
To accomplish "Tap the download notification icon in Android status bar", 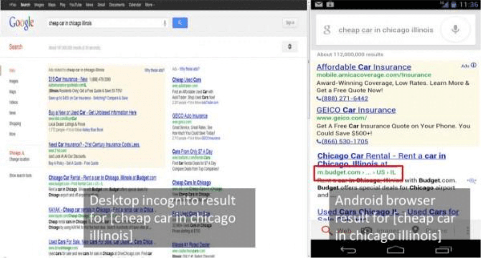I will point(330,4).
